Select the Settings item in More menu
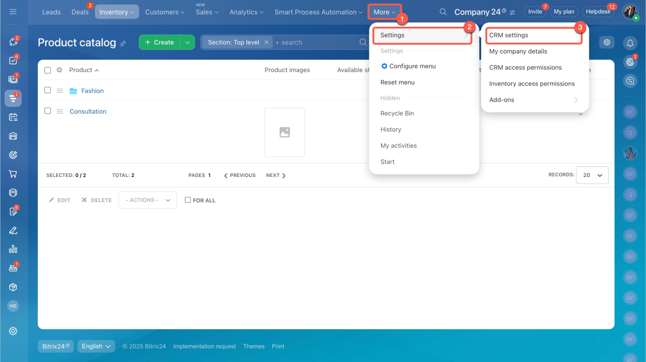646x362 pixels. pyautogui.click(x=423, y=35)
